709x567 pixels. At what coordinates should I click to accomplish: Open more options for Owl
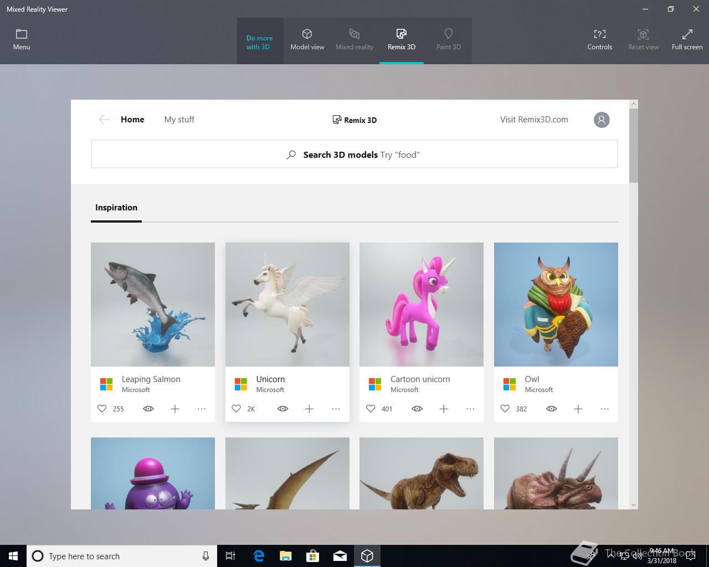605,409
